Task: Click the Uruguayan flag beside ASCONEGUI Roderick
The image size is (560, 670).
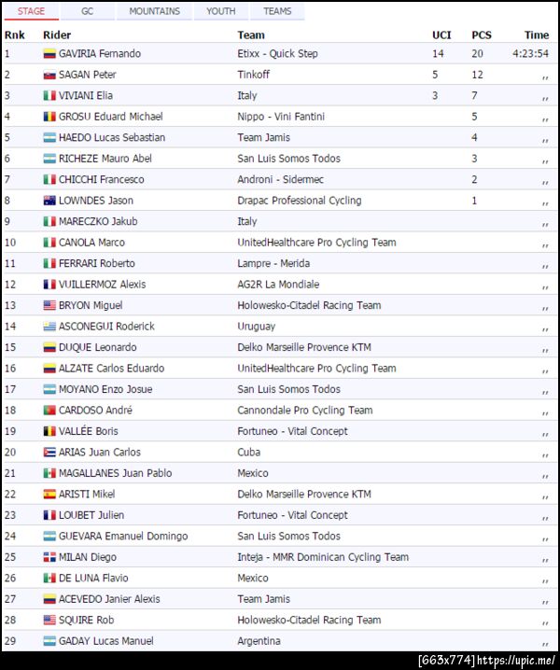Action: pyautogui.click(x=49, y=327)
